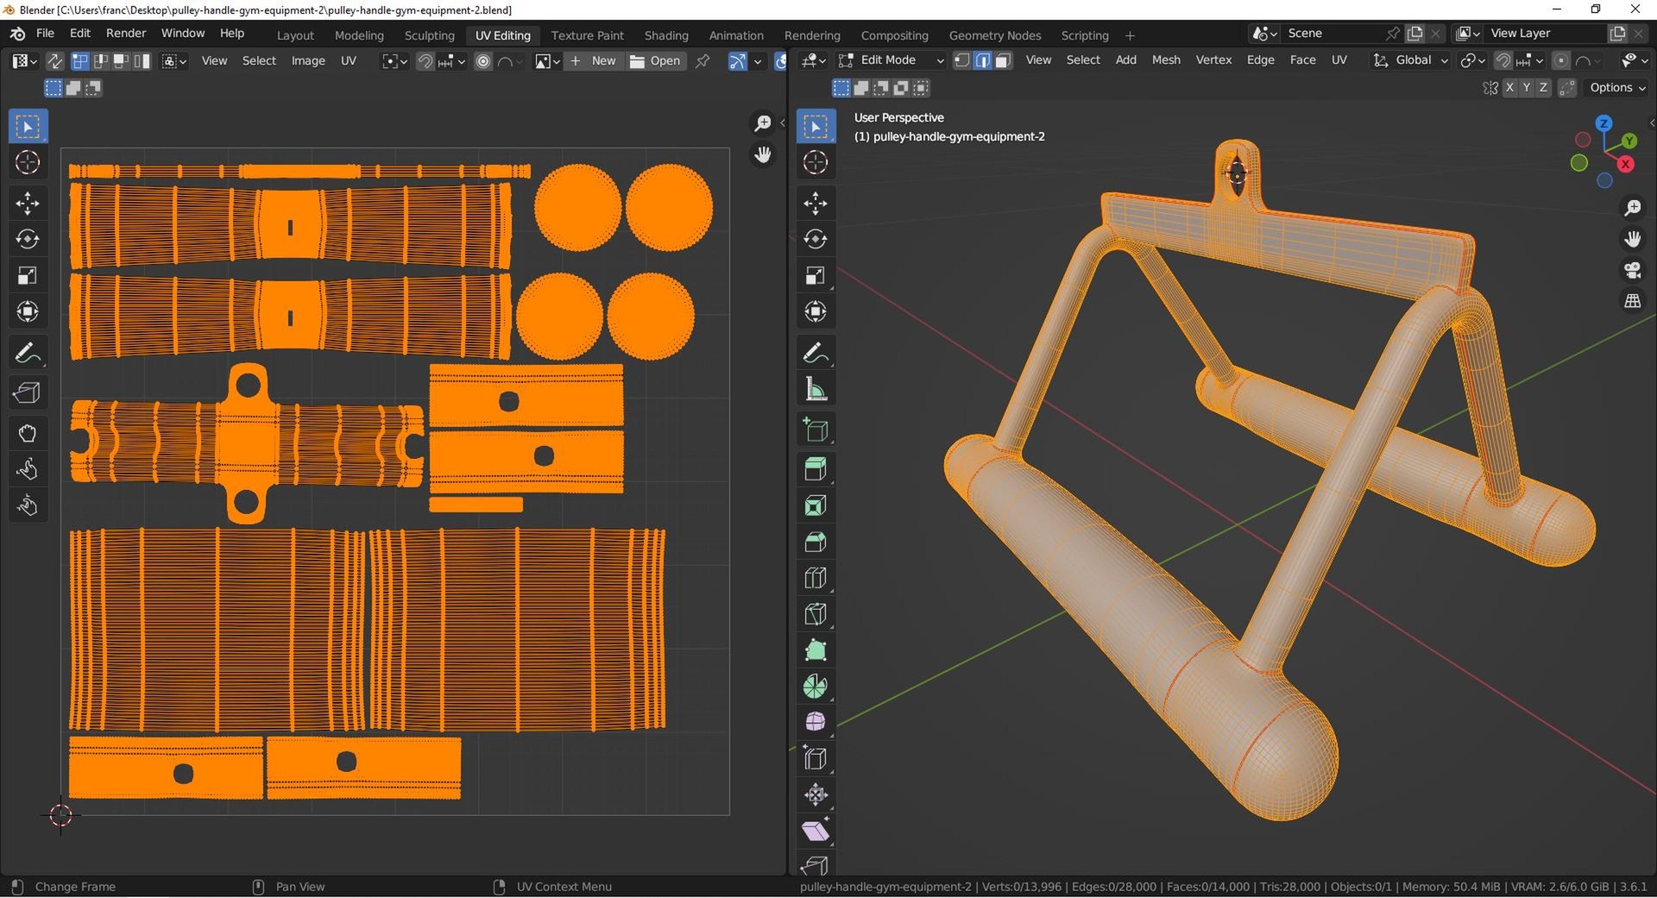Select the Inset Faces tool

click(x=816, y=506)
